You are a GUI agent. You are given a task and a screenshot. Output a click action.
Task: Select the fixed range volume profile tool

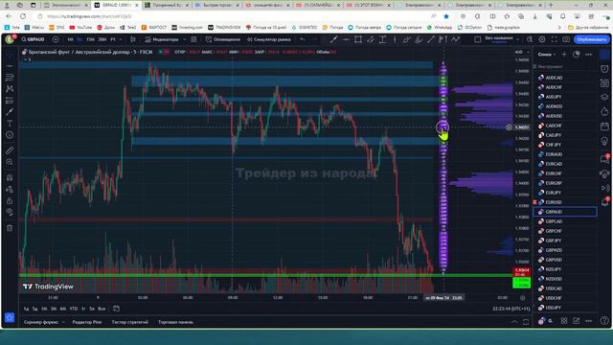(443, 39)
